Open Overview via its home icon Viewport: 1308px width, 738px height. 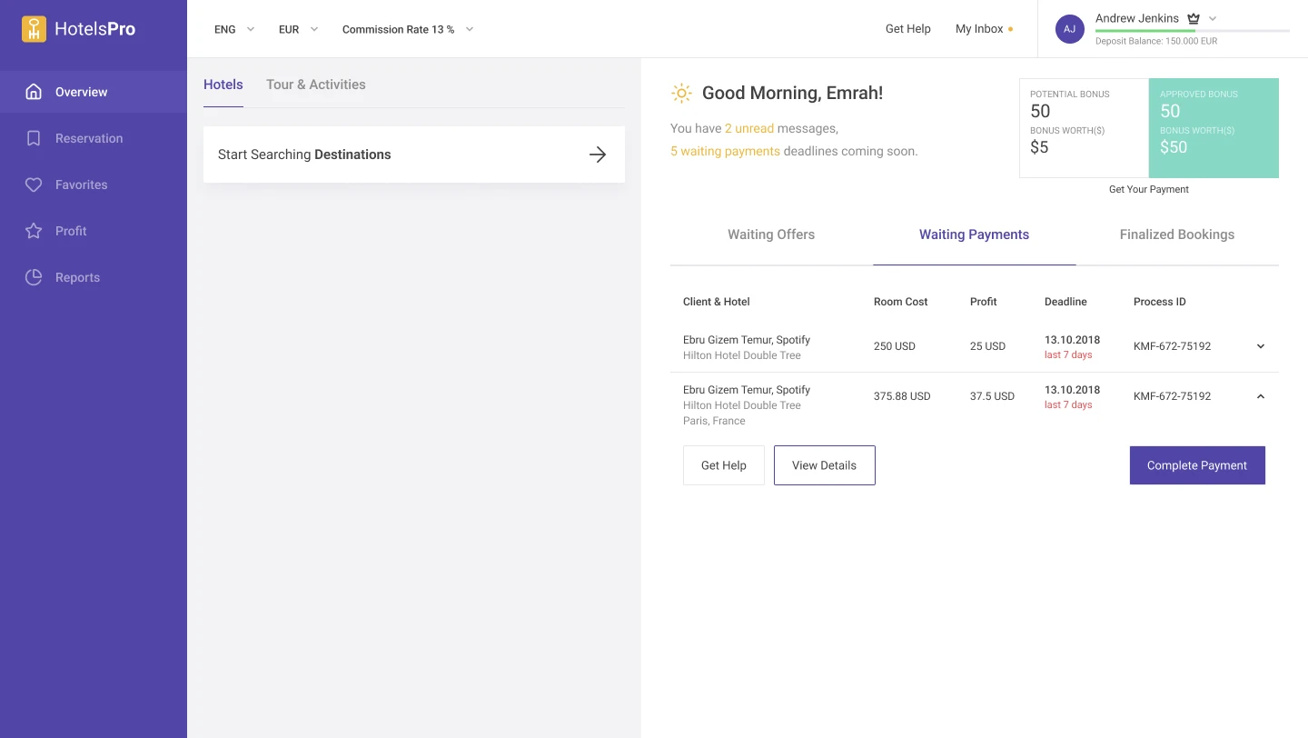pos(34,92)
